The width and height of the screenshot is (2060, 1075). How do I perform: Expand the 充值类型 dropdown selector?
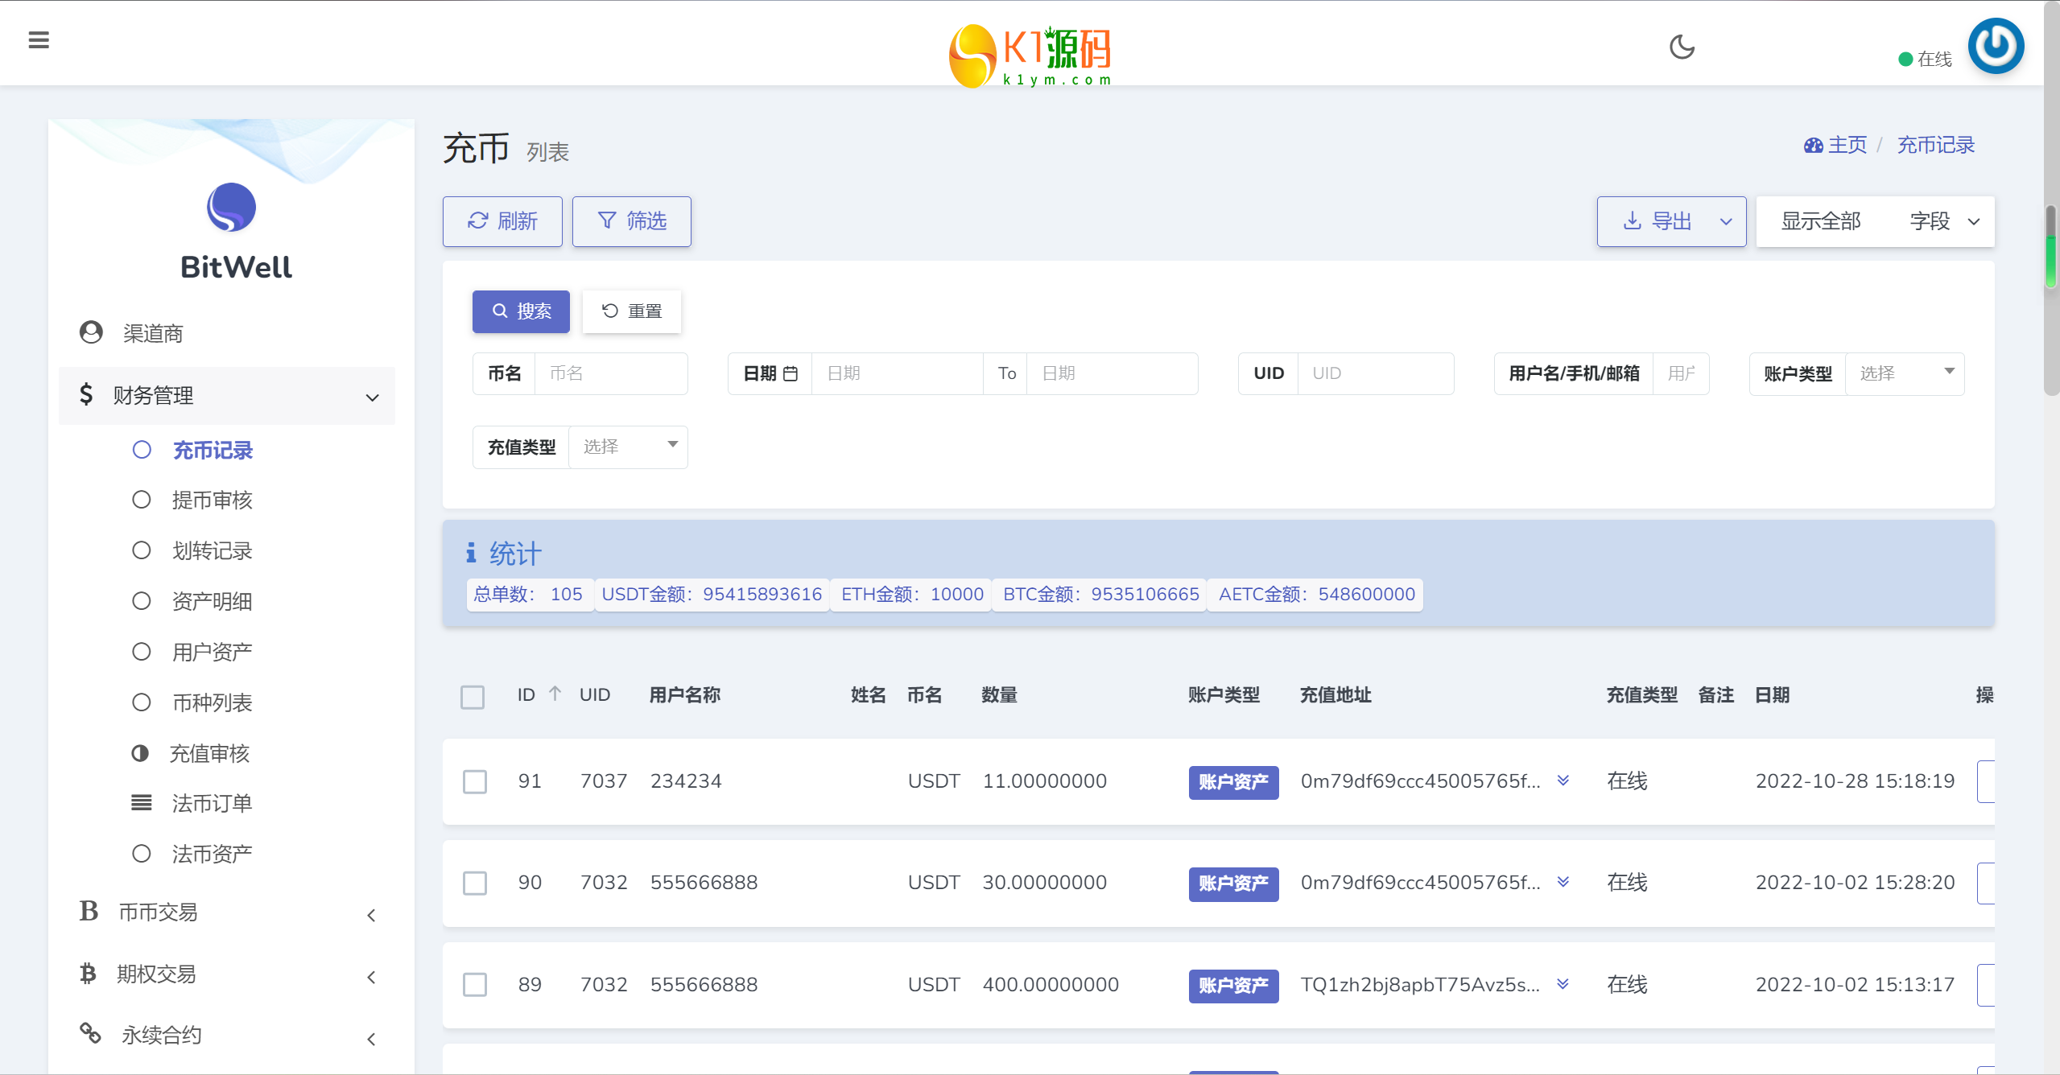(x=627, y=446)
